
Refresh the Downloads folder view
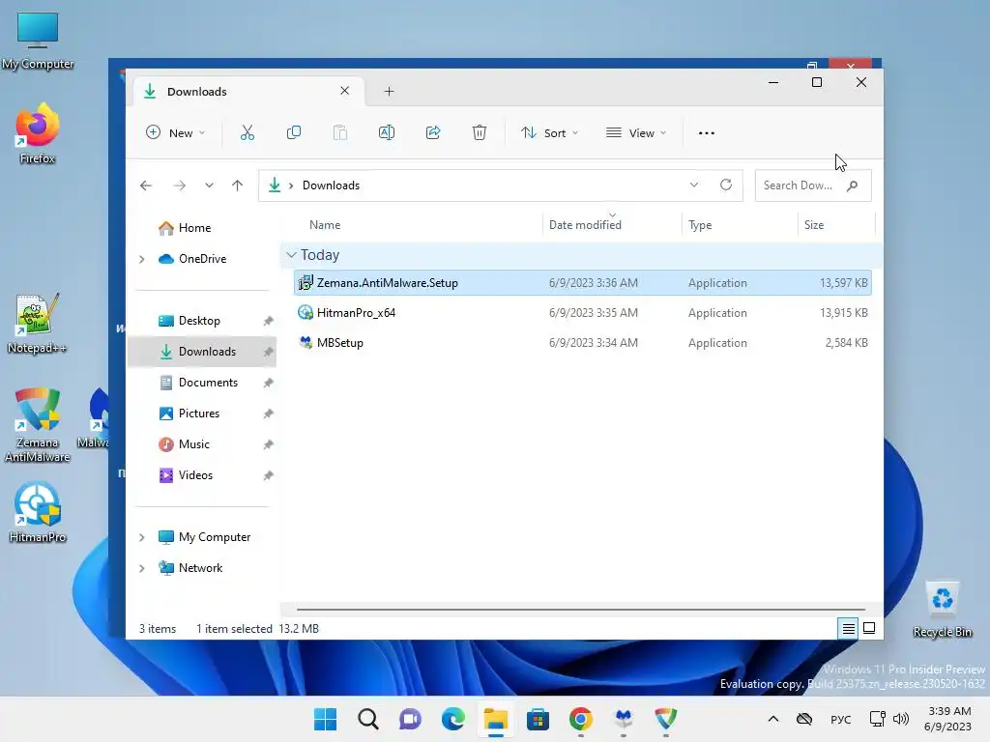726,185
